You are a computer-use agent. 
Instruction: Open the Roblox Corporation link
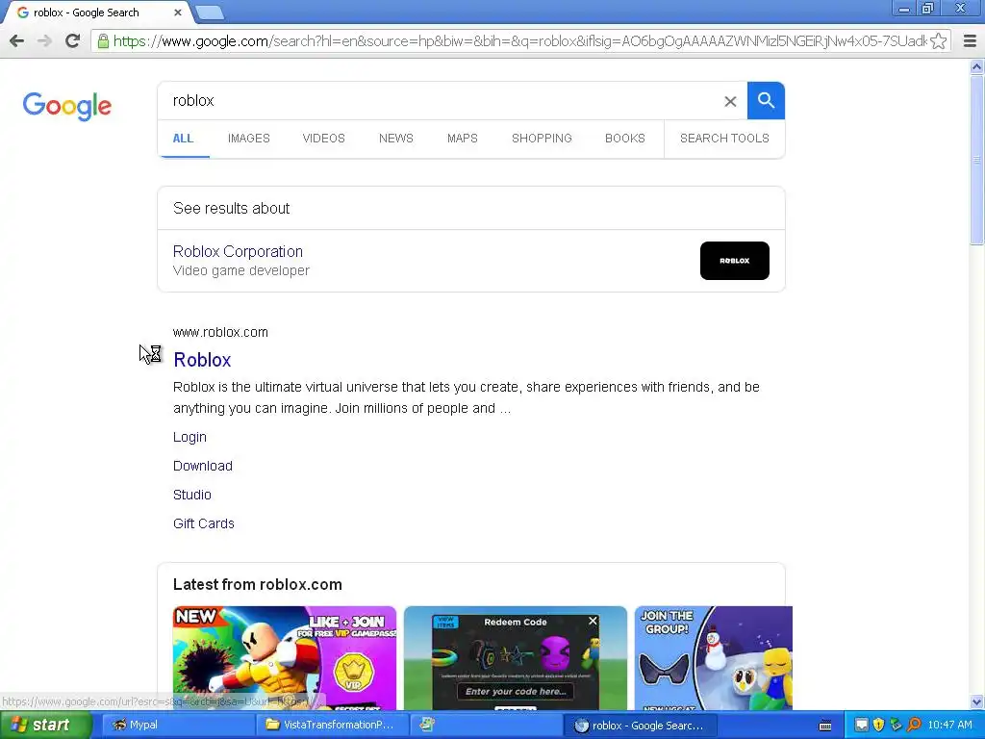point(238,251)
